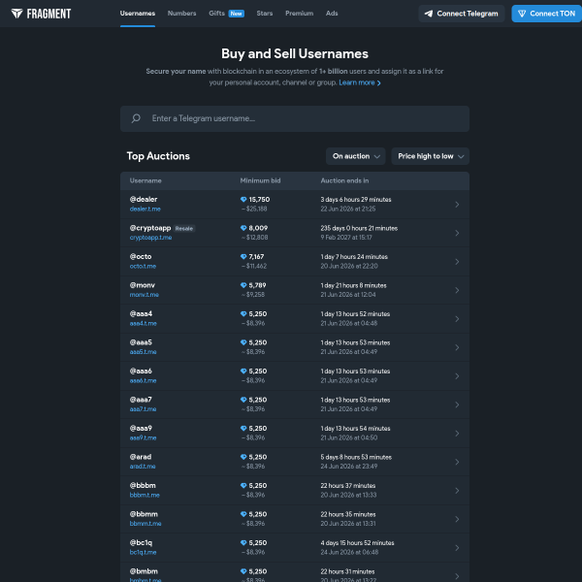
Task: Click the search magnifier icon
Action: click(x=136, y=118)
